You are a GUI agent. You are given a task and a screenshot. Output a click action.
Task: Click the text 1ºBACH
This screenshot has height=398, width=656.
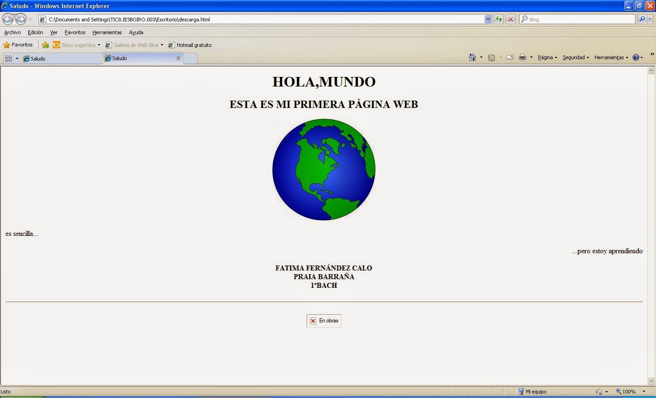point(324,286)
